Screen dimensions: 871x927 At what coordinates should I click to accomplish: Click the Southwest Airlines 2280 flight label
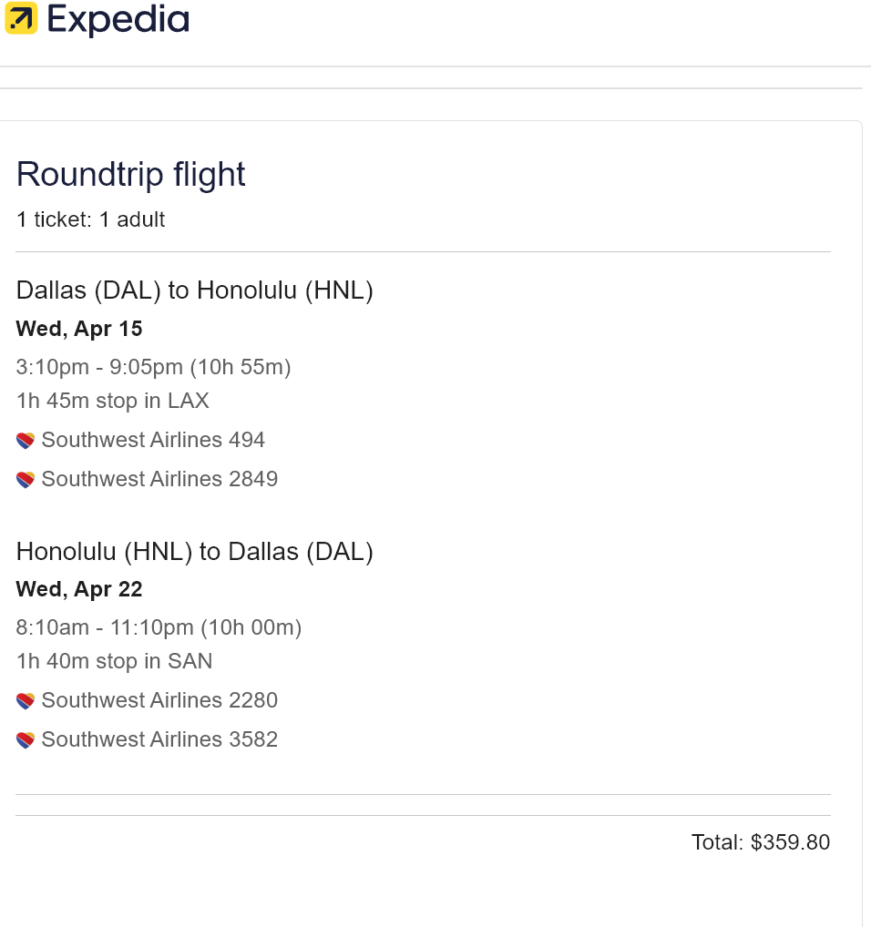pyautogui.click(x=159, y=701)
